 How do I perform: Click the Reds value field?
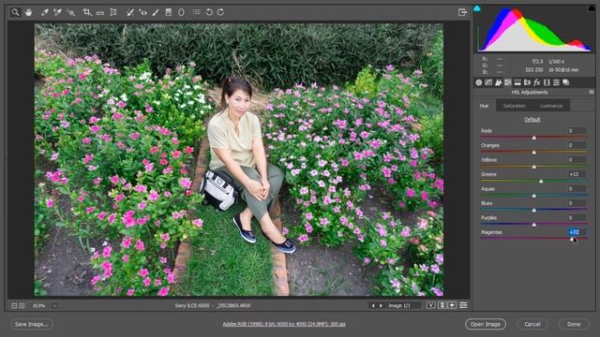577,131
